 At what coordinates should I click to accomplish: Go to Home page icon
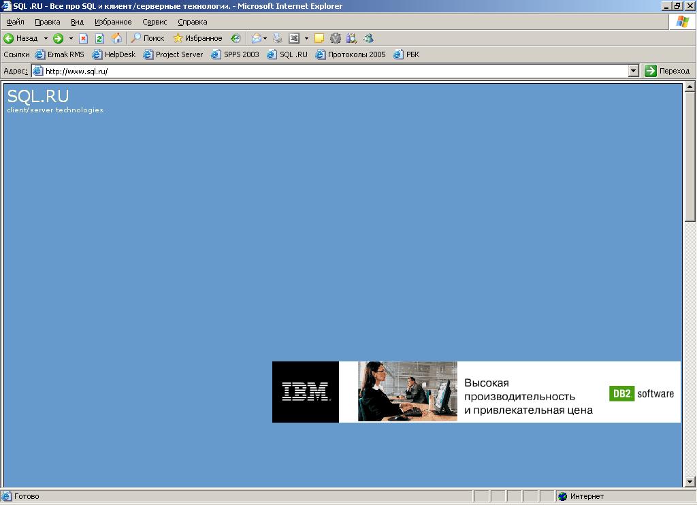pyautogui.click(x=116, y=38)
